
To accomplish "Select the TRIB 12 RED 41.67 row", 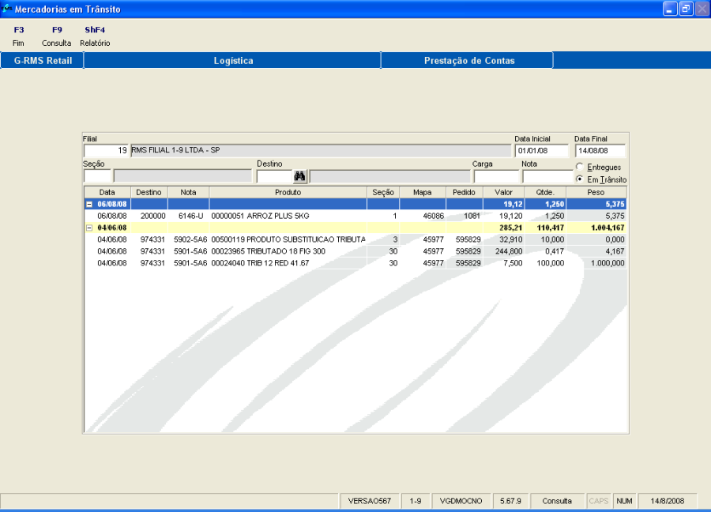I will tap(355, 263).
